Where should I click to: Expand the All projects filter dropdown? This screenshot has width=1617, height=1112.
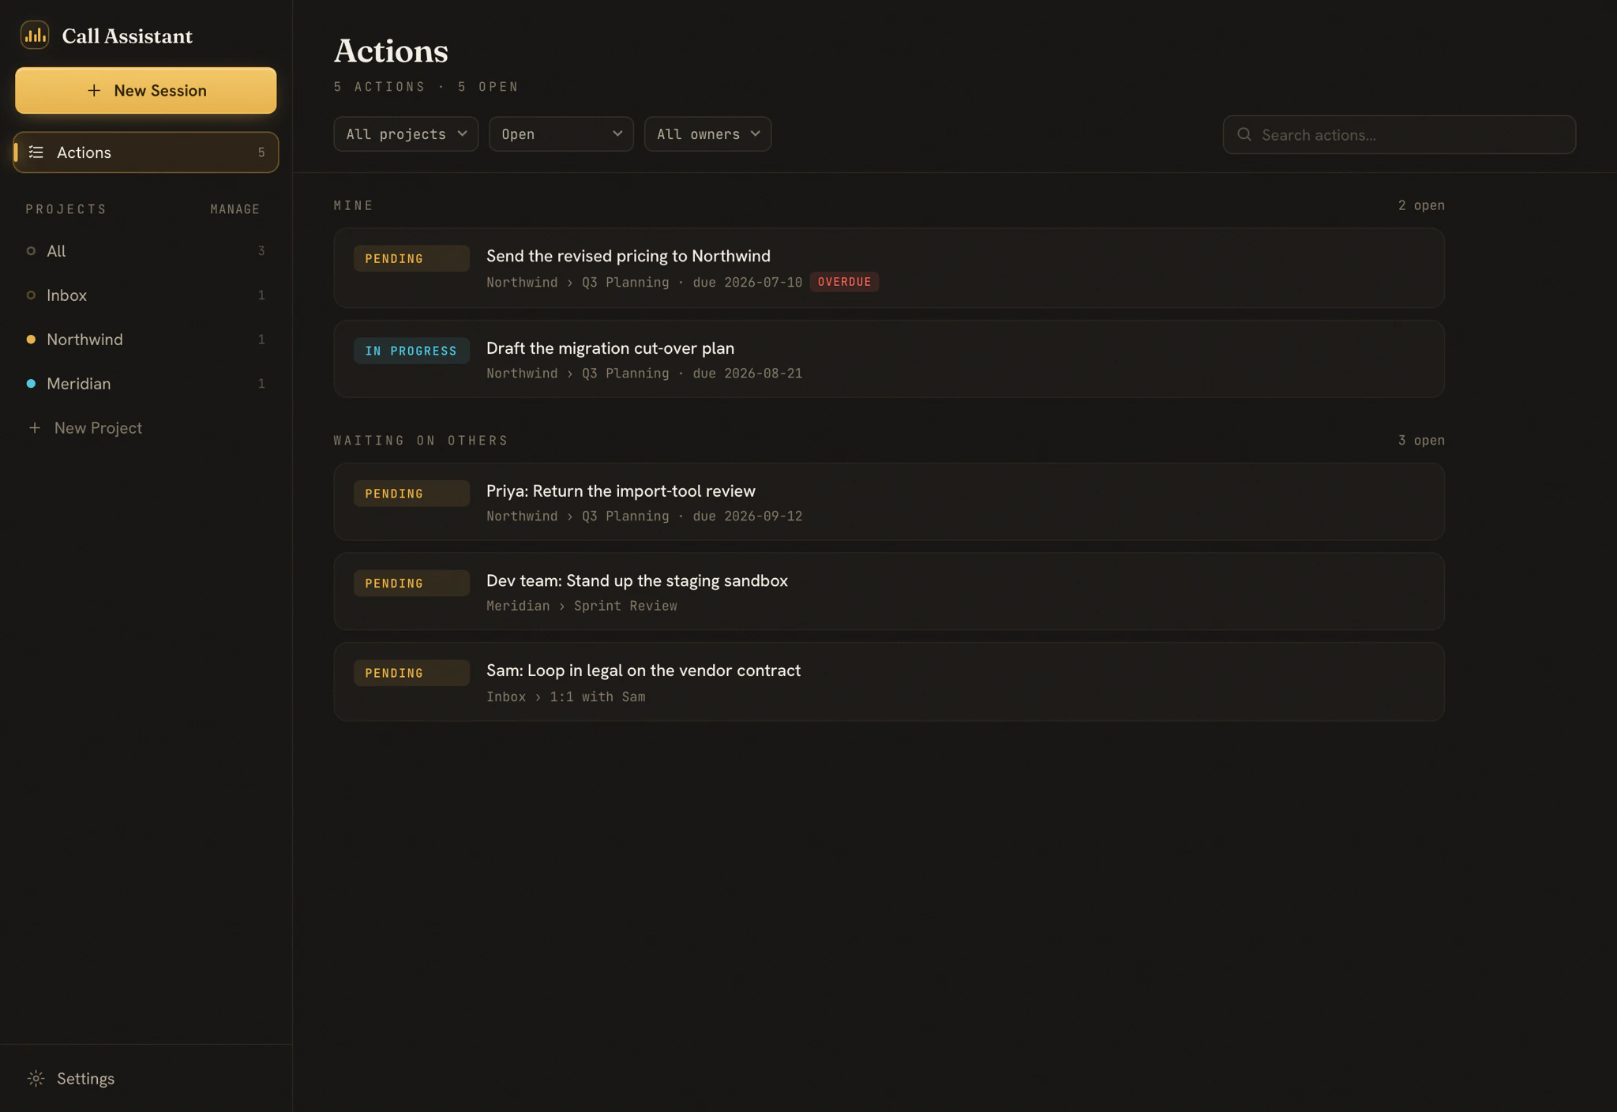[x=406, y=134]
